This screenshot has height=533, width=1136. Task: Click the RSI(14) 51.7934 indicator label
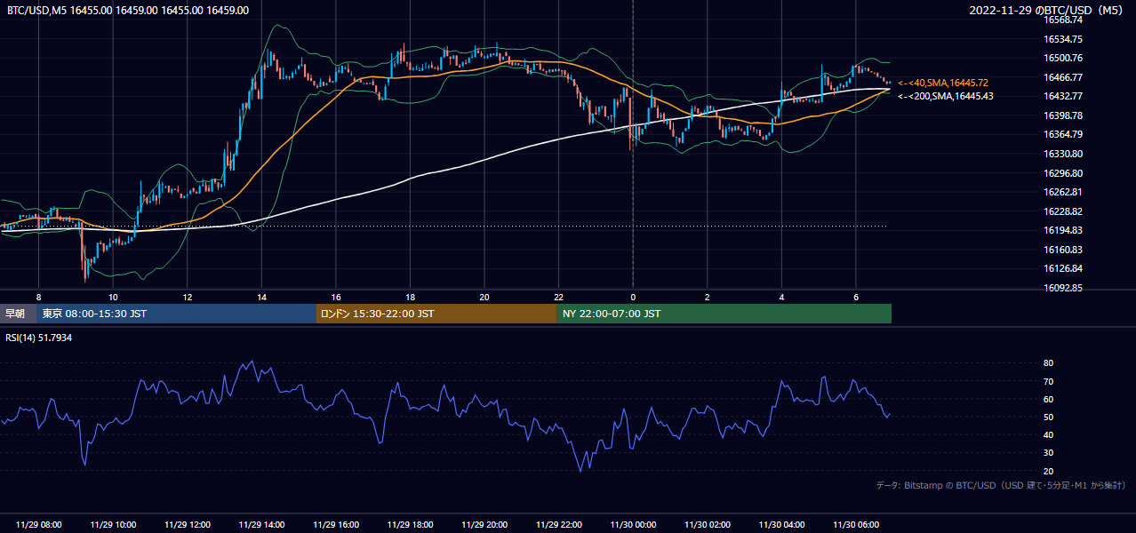[39, 338]
